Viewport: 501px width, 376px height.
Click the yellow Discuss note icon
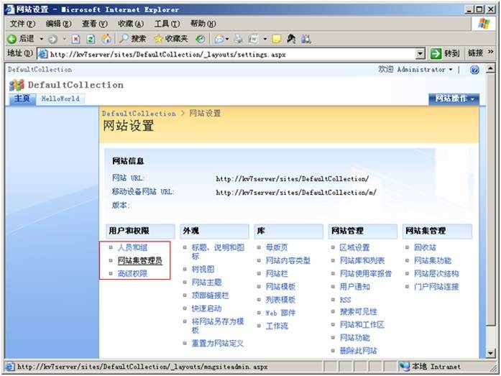pyautogui.click(x=277, y=39)
